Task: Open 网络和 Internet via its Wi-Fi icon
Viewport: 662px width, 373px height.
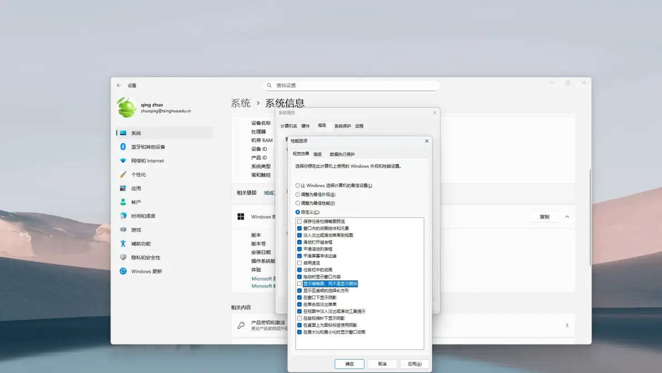Action: pos(123,161)
